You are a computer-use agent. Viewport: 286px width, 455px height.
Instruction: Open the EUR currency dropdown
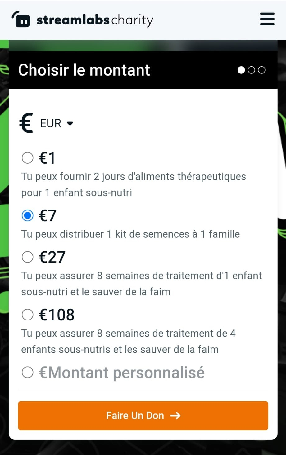coord(51,123)
